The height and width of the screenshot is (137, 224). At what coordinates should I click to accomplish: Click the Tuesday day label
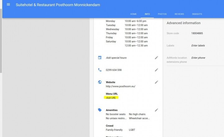pos(111,25)
